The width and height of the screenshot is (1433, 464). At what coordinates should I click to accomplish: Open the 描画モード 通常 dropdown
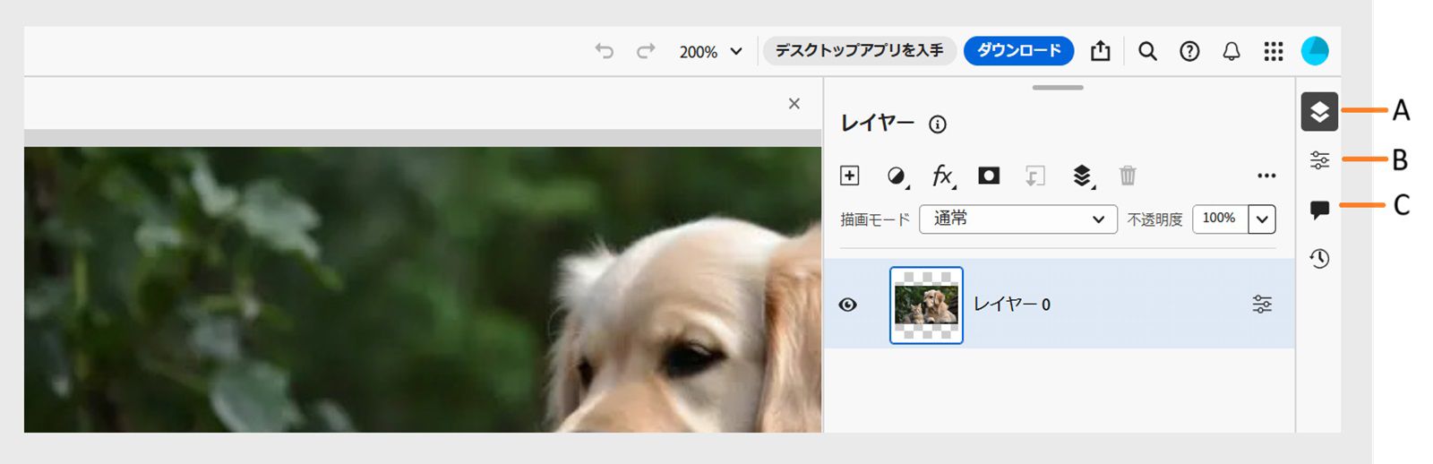pyautogui.click(x=1018, y=219)
